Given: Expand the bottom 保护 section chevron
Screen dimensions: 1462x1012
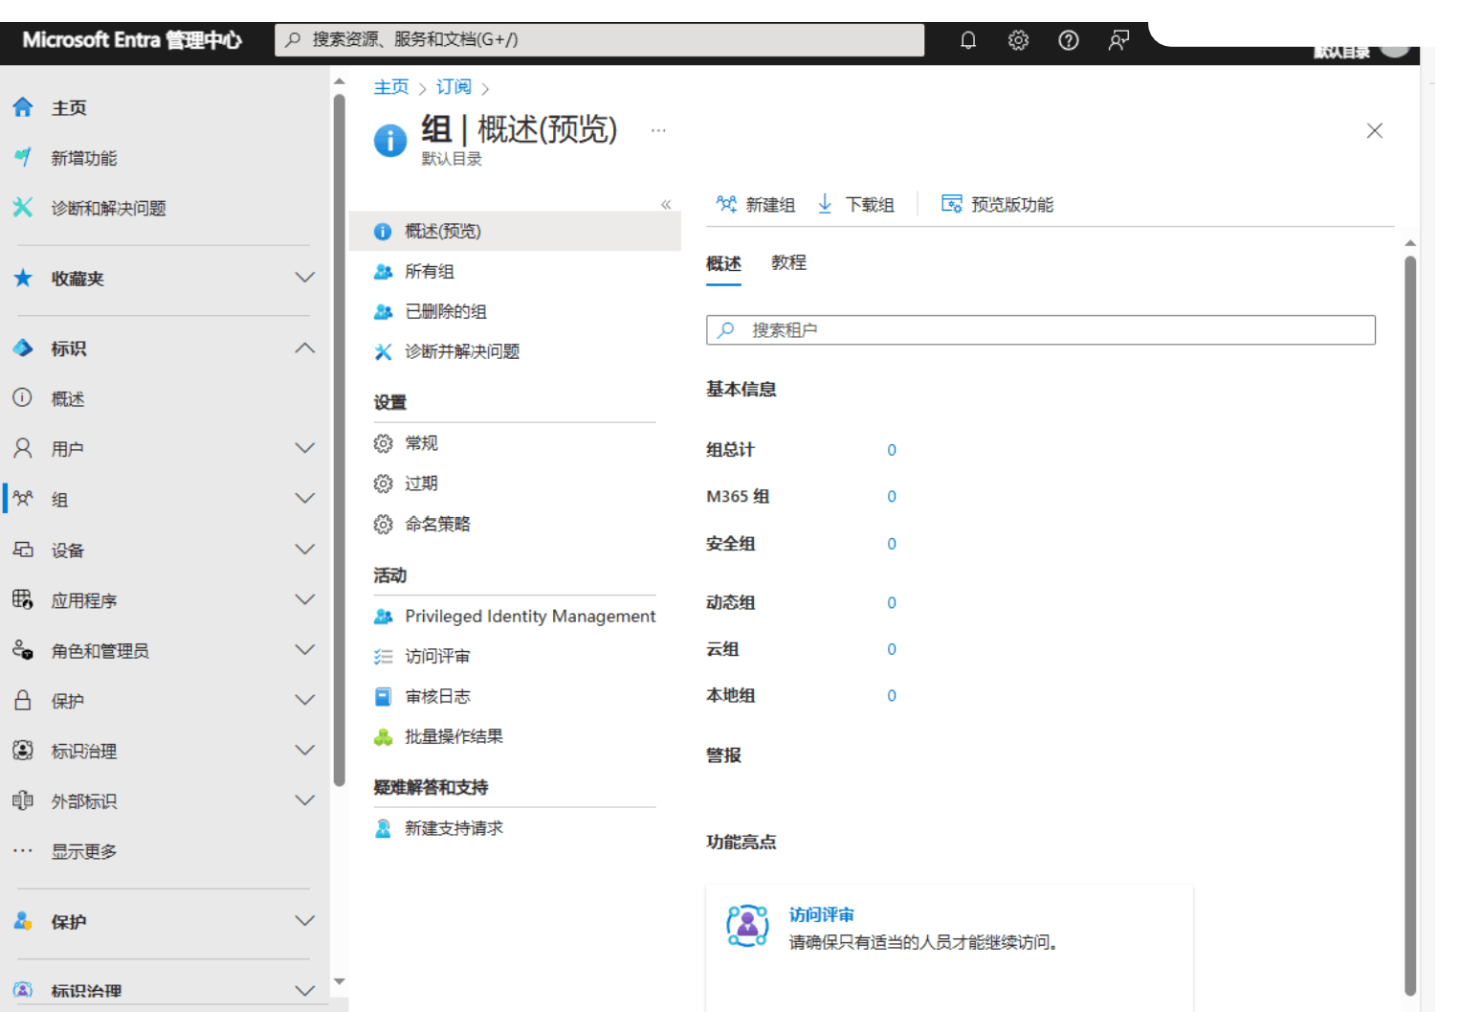Looking at the screenshot, I should click(305, 921).
